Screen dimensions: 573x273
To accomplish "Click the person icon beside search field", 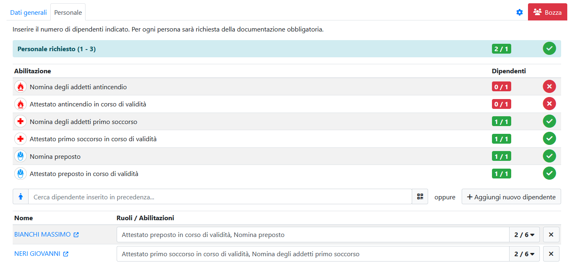I will [20, 197].
